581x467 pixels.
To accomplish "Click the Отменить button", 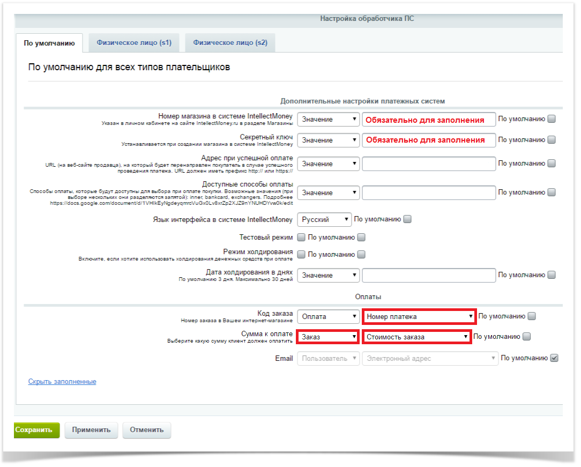I will 146,429.
